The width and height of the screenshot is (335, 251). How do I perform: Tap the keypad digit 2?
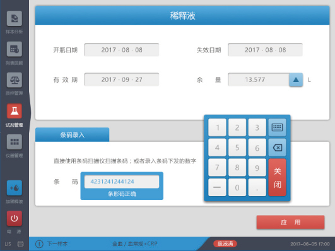coord(237,127)
